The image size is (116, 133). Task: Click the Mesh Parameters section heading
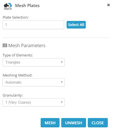tap(27, 45)
